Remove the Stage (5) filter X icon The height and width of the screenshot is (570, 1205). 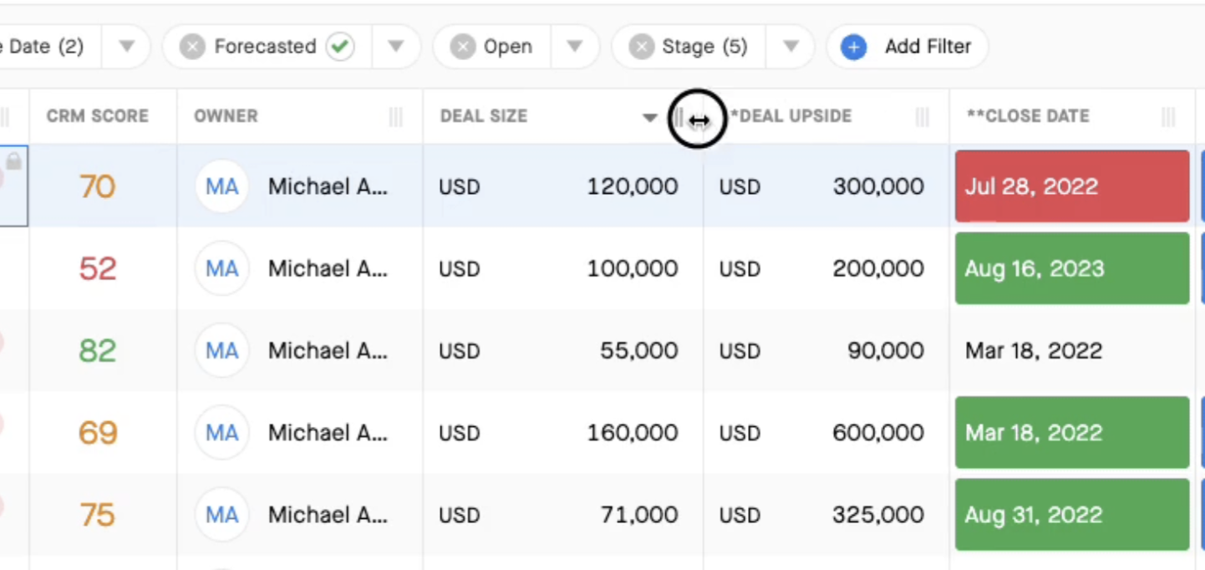coord(641,47)
